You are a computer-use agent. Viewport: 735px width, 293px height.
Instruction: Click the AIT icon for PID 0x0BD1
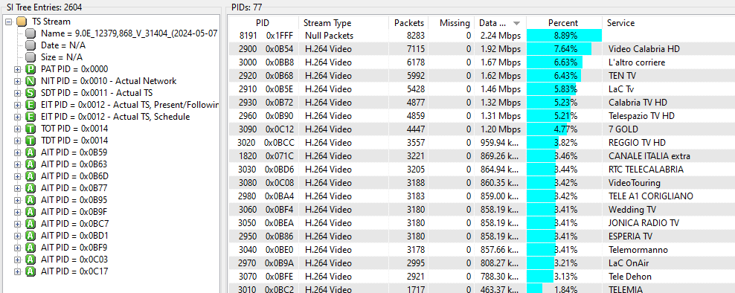click(31, 236)
